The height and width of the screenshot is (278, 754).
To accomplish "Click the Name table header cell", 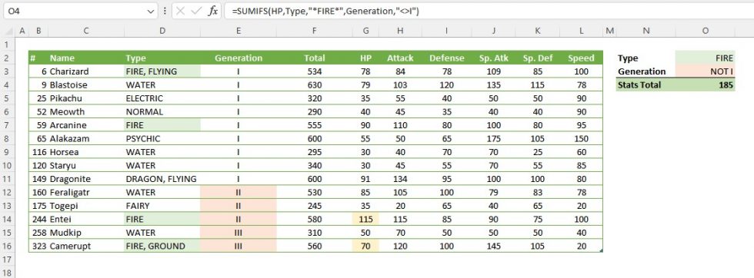I will [85, 58].
